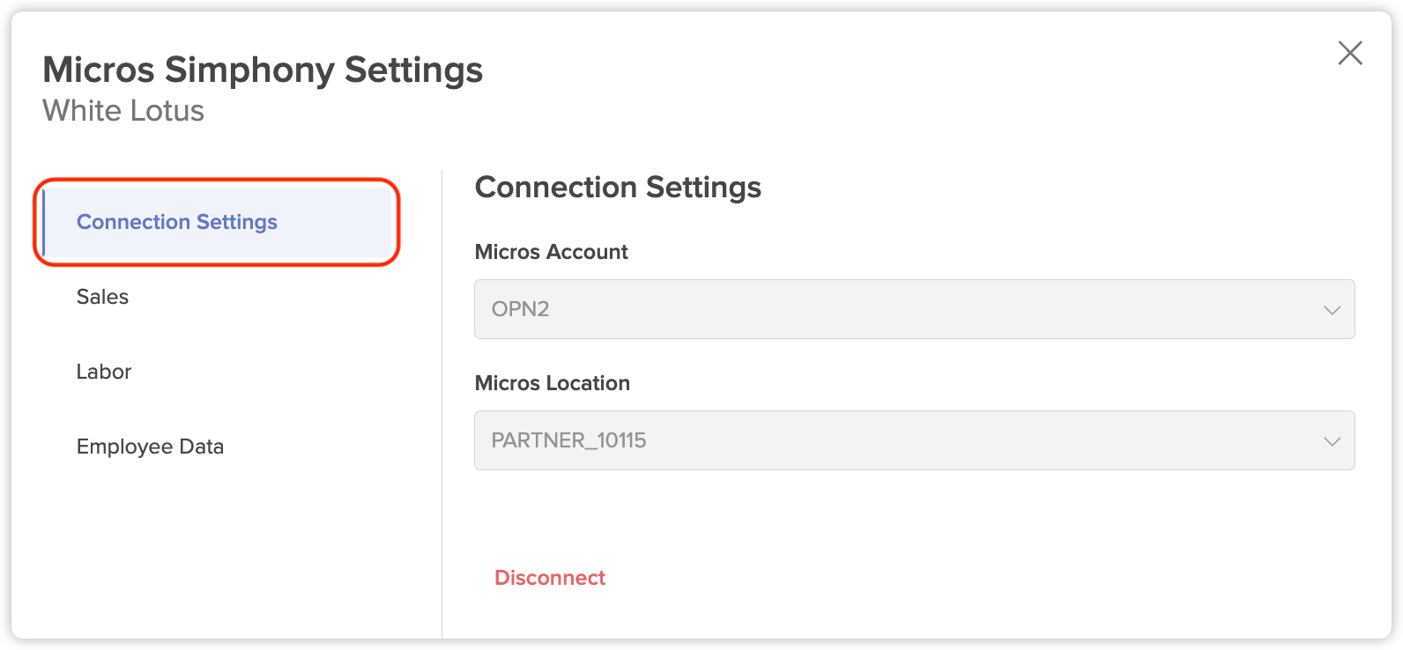Viewport: 1403px width, 650px height.
Task: Select the OPN2 account value
Action: (520, 309)
